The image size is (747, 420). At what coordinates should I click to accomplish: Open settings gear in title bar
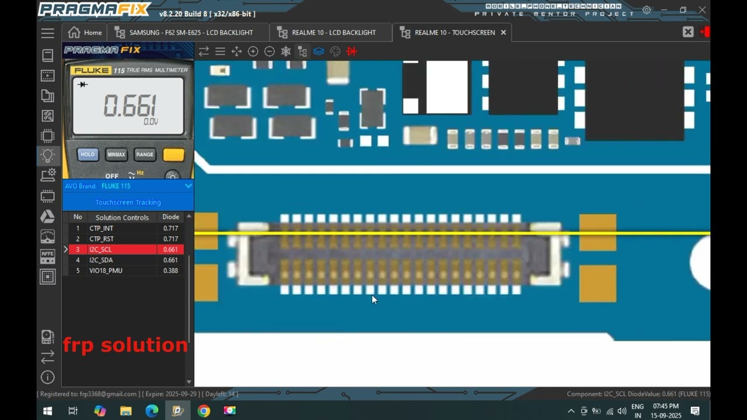click(647, 10)
